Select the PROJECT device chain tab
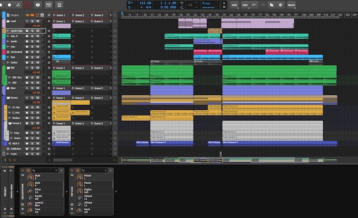 [x=5, y=192]
